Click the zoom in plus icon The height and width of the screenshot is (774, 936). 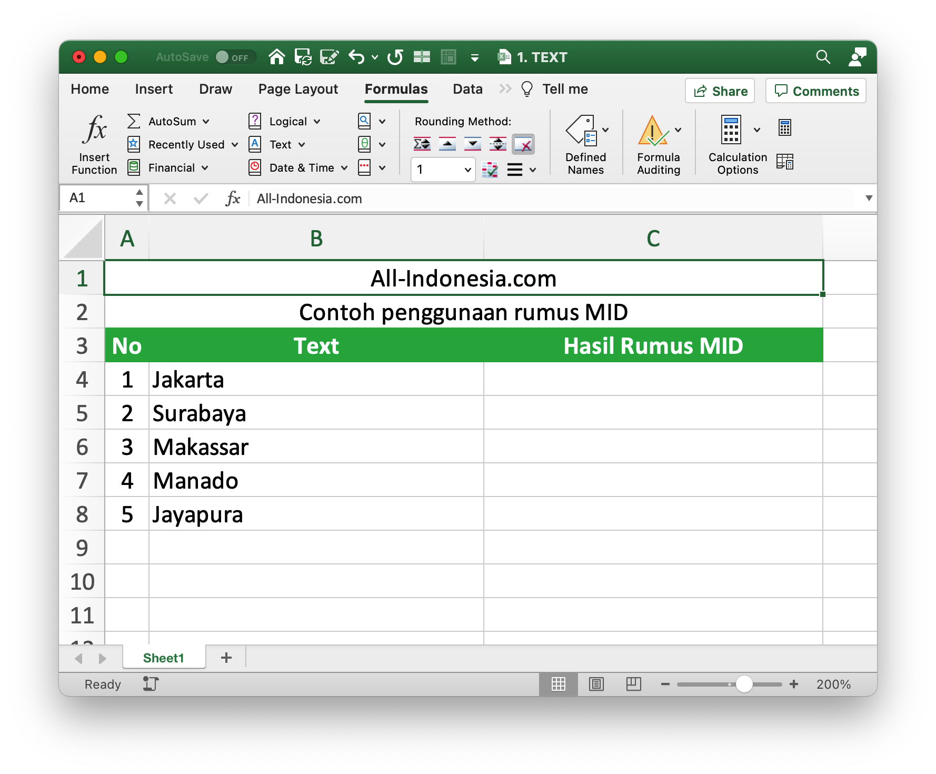[x=794, y=684]
